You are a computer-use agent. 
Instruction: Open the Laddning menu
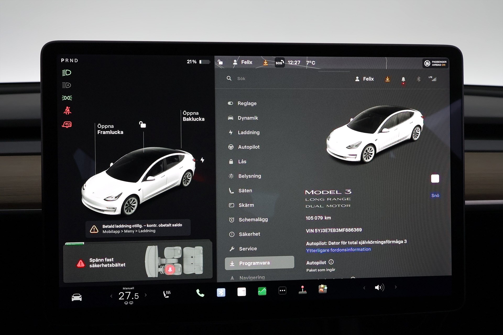pyautogui.click(x=248, y=132)
